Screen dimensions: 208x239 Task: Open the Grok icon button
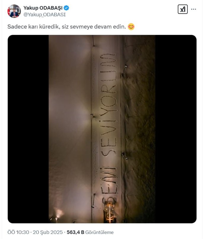[x=183, y=9]
